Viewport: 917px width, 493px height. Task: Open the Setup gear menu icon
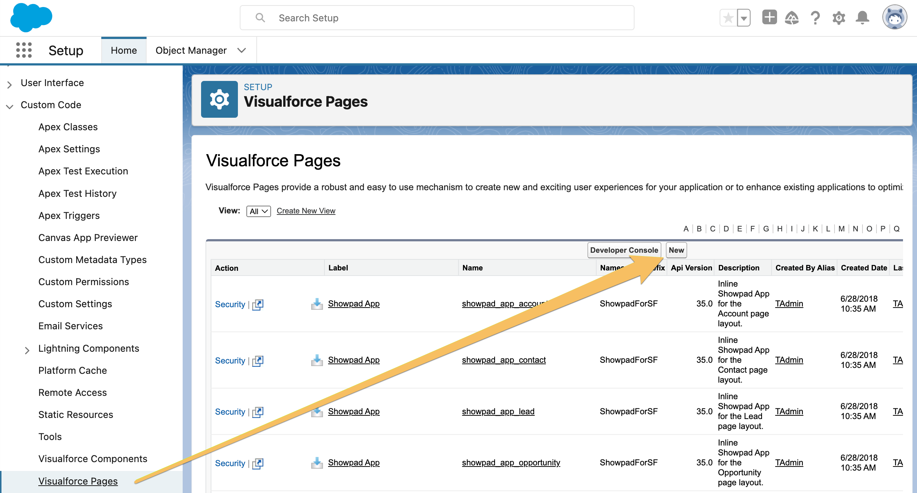839,18
